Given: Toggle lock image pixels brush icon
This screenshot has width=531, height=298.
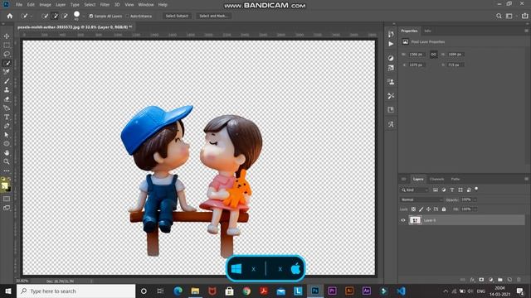Looking at the screenshot, I should click(x=421, y=209).
